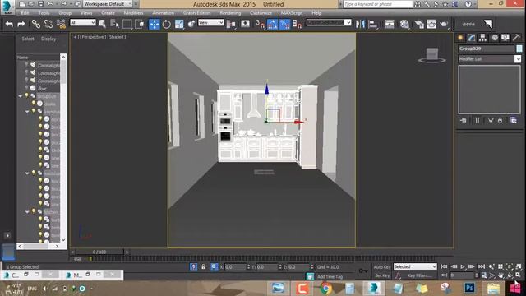
Task: Click the Bind to Space Warp tool
Action: pos(61,24)
